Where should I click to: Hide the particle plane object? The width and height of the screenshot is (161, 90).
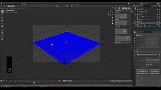pos(159,26)
